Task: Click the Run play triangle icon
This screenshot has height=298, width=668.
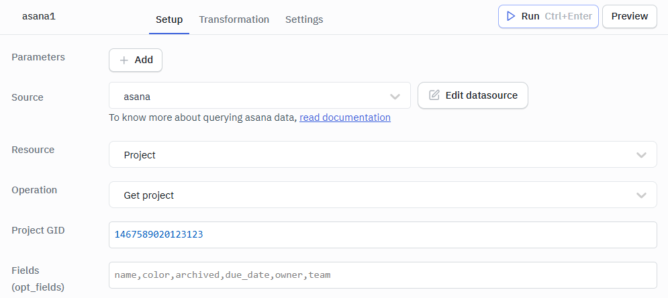Action: (x=510, y=17)
